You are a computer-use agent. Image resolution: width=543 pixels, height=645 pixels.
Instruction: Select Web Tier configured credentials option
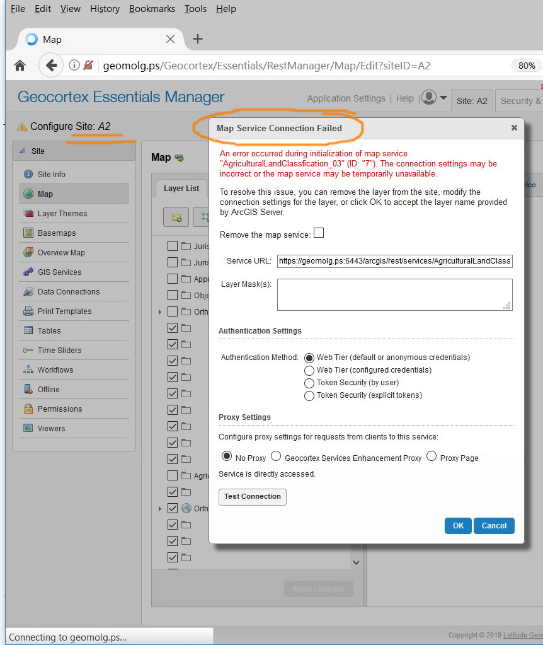(x=309, y=371)
